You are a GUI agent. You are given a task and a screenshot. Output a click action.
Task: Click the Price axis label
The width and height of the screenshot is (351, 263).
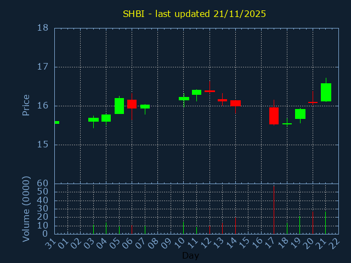(x=26, y=105)
